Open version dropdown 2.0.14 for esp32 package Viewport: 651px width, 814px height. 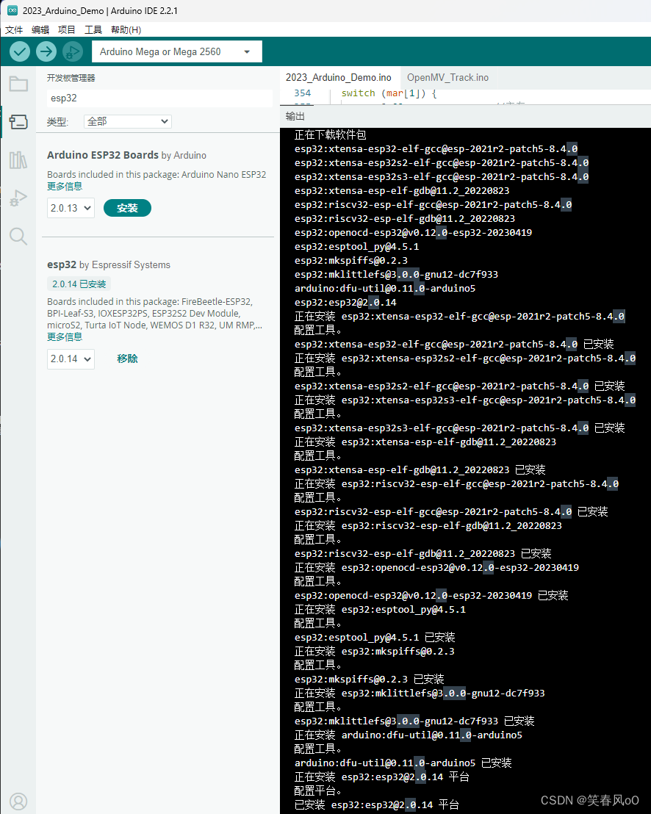point(71,359)
